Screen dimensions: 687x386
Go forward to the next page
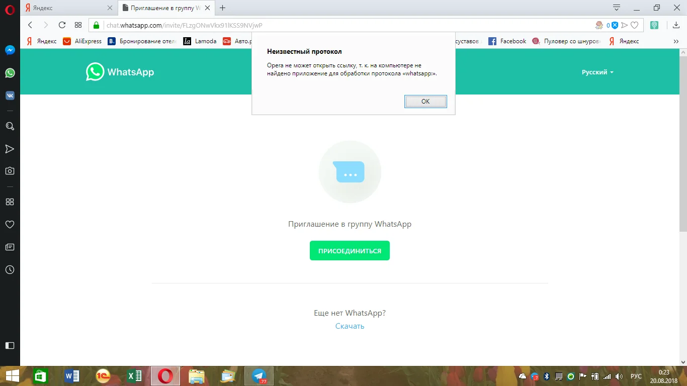click(x=46, y=25)
